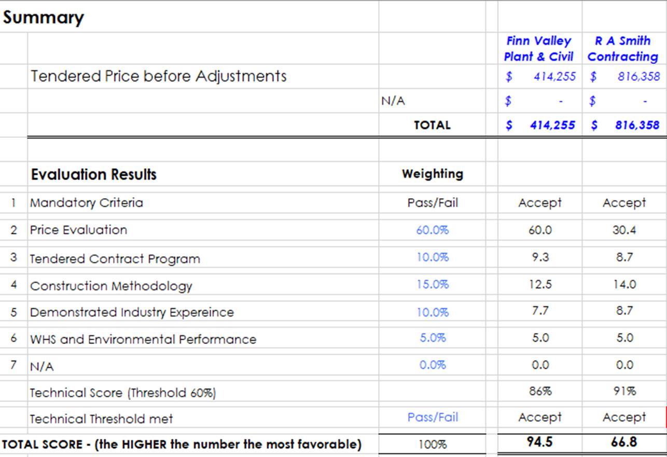Select R A Smith's Technical Score 91%

click(624, 391)
